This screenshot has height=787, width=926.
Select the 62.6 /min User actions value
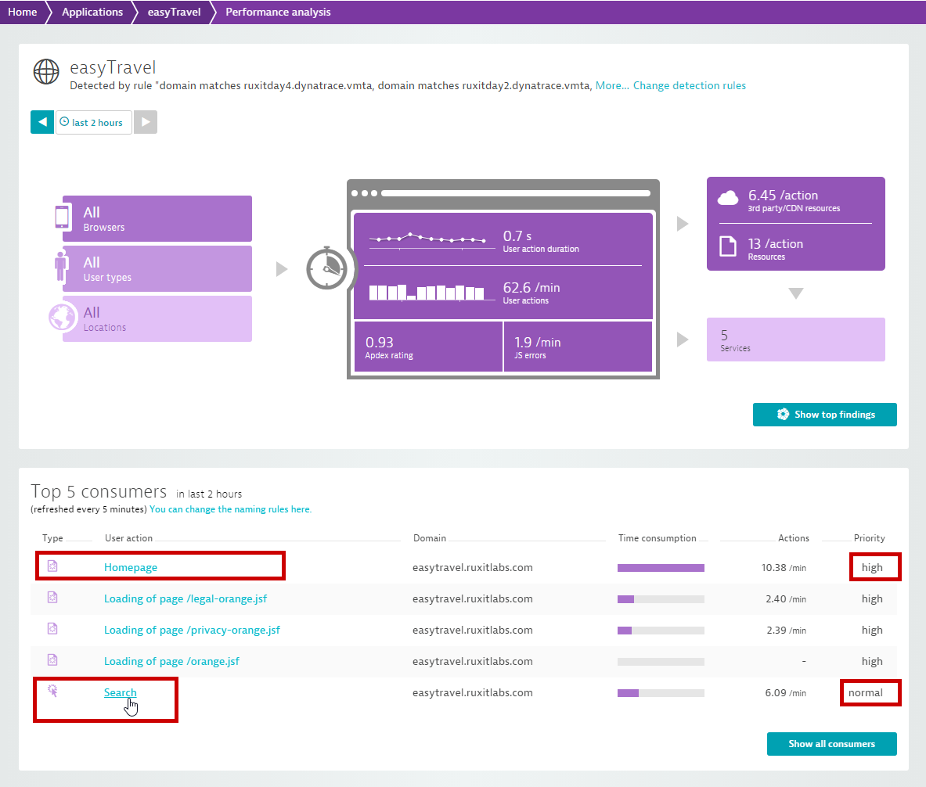531,293
